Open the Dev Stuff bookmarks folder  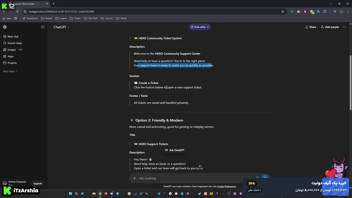click(x=91, y=18)
